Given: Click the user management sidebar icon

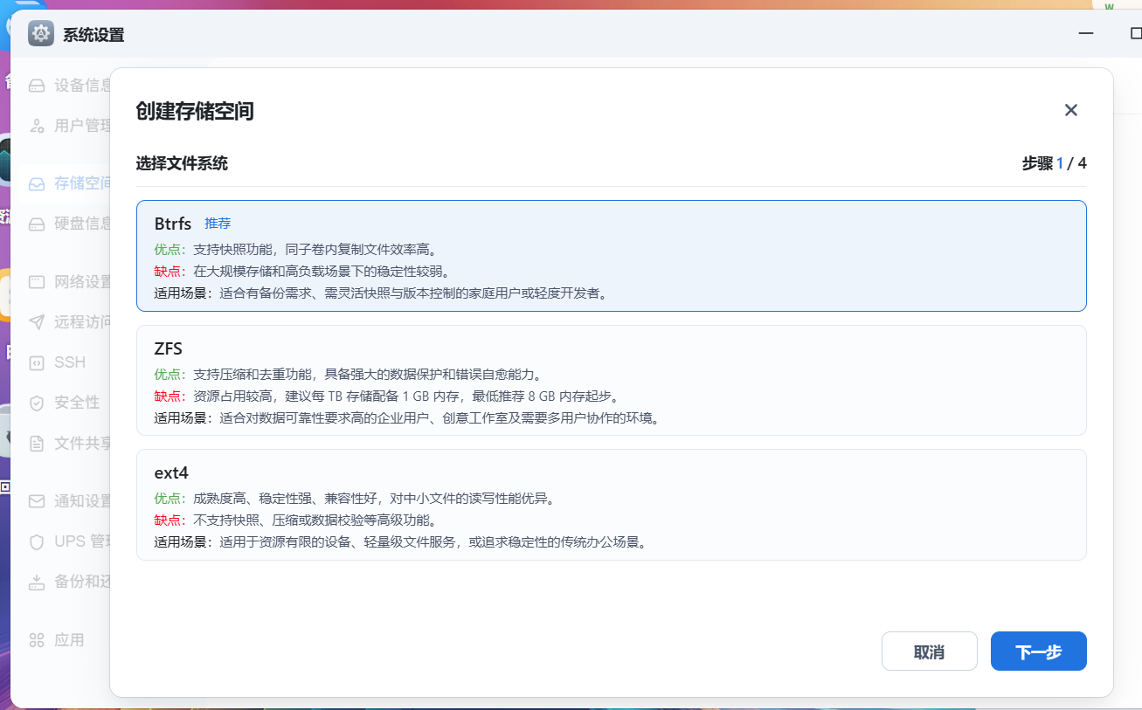Looking at the screenshot, I should point(37,126).
